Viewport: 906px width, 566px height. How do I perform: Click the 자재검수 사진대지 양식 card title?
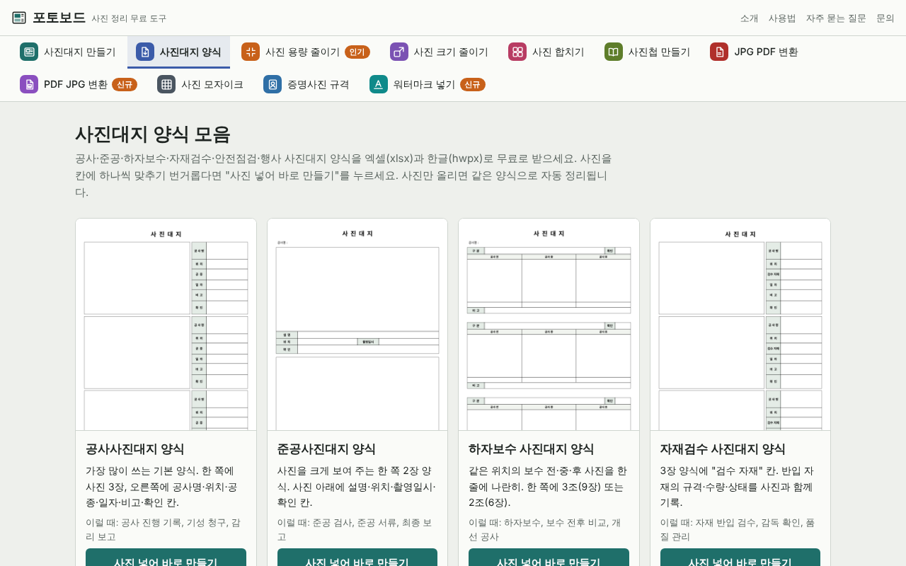723,449
